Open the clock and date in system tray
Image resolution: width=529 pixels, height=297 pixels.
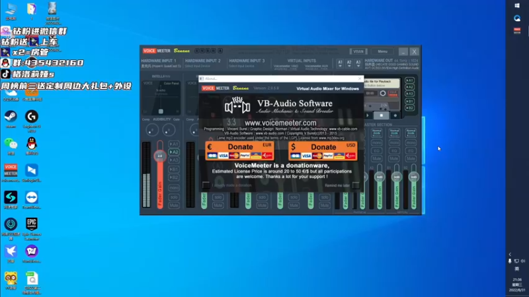518,285
